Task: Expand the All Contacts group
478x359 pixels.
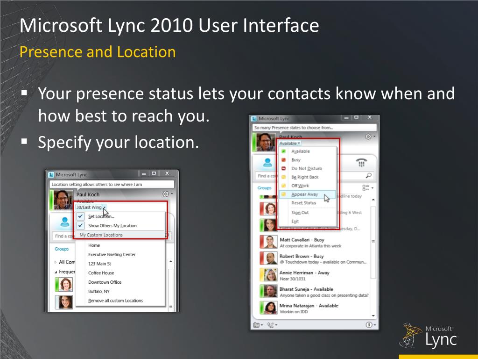Action: tap(56, 262)
